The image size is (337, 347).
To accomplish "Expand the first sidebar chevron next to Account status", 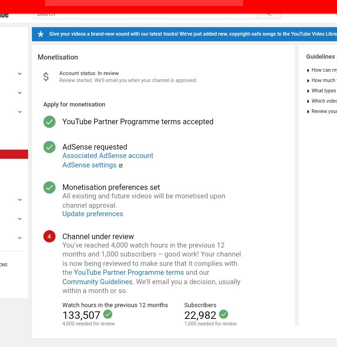I will (20, 74).
